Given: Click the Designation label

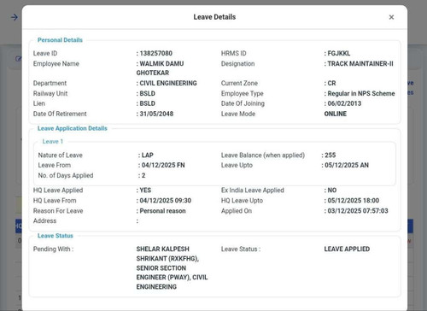Looking at the screenshot, I should tap(238, 64).
